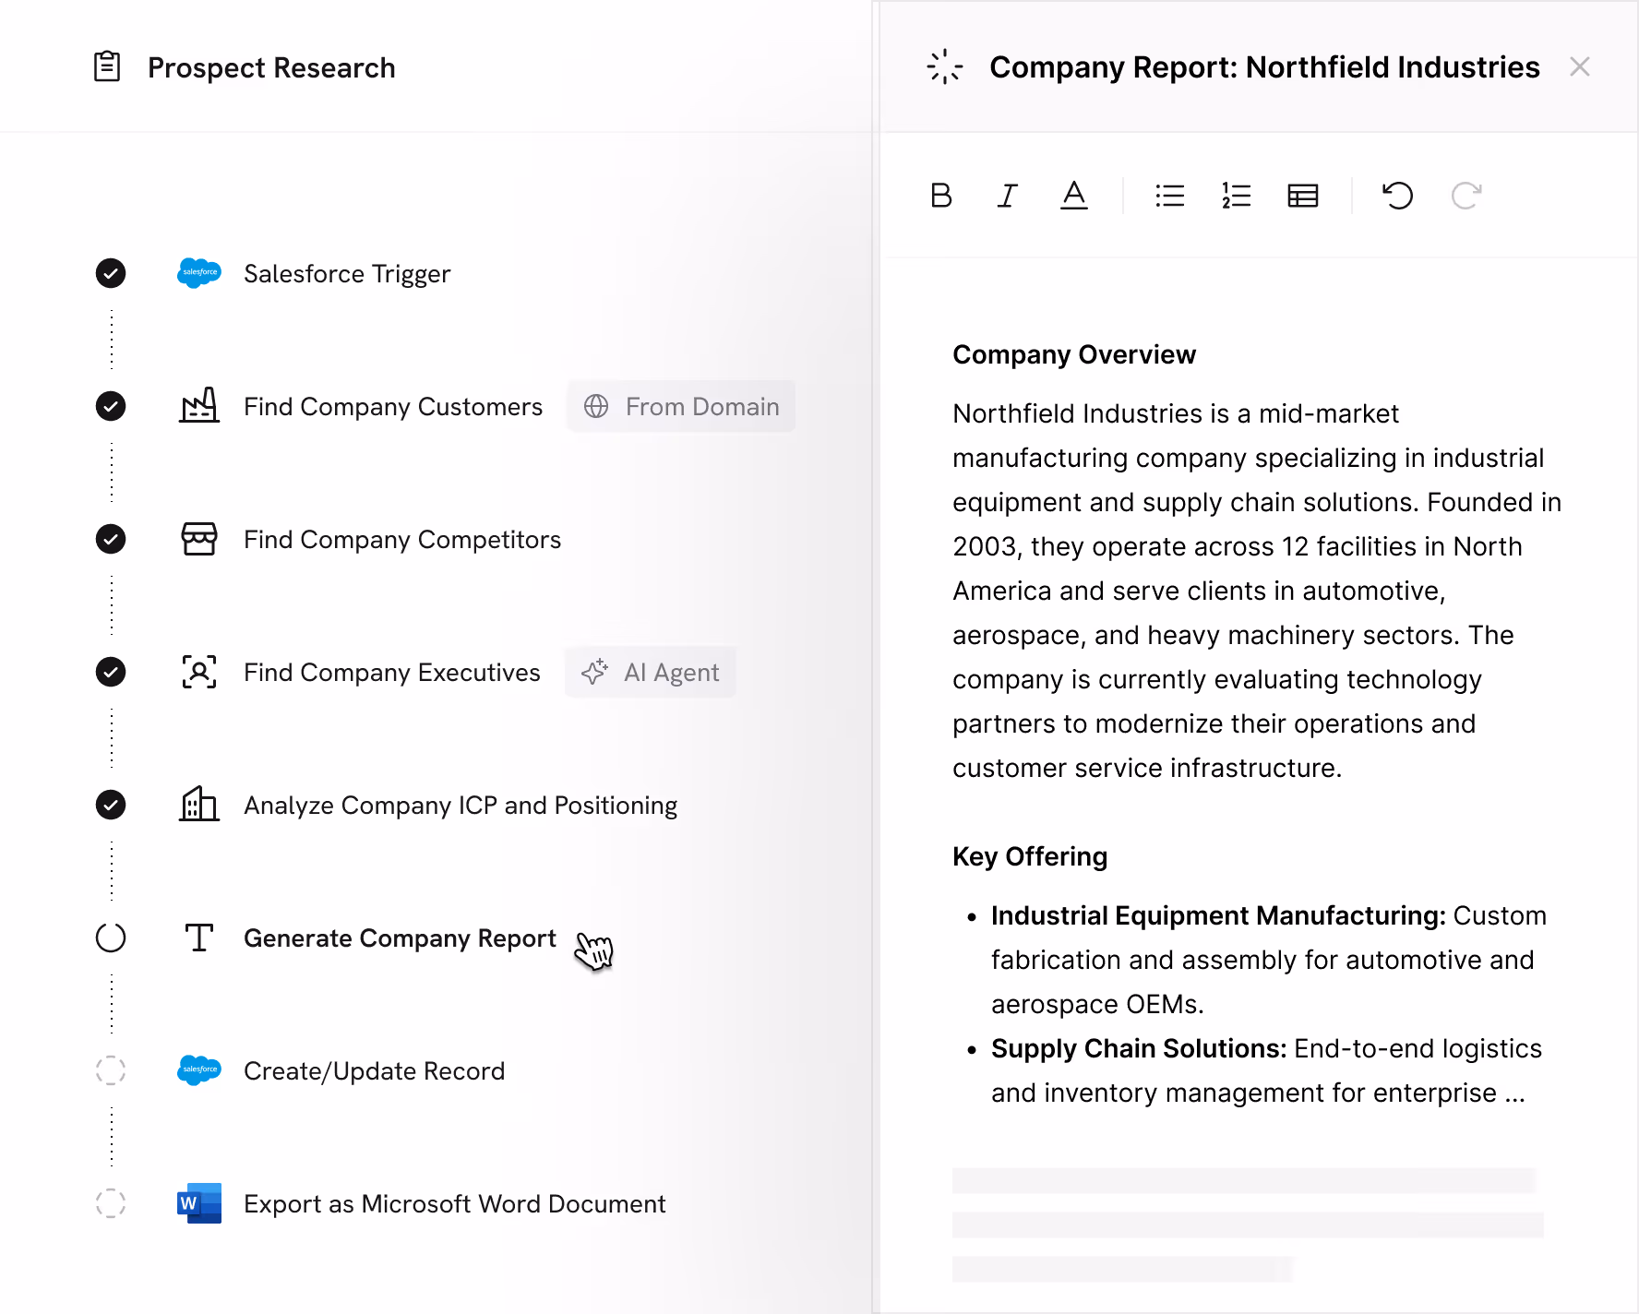Screen dimensions: 1639x1314
Task: Toggle the pending circle on Generate Company Report
Action: 111,938
